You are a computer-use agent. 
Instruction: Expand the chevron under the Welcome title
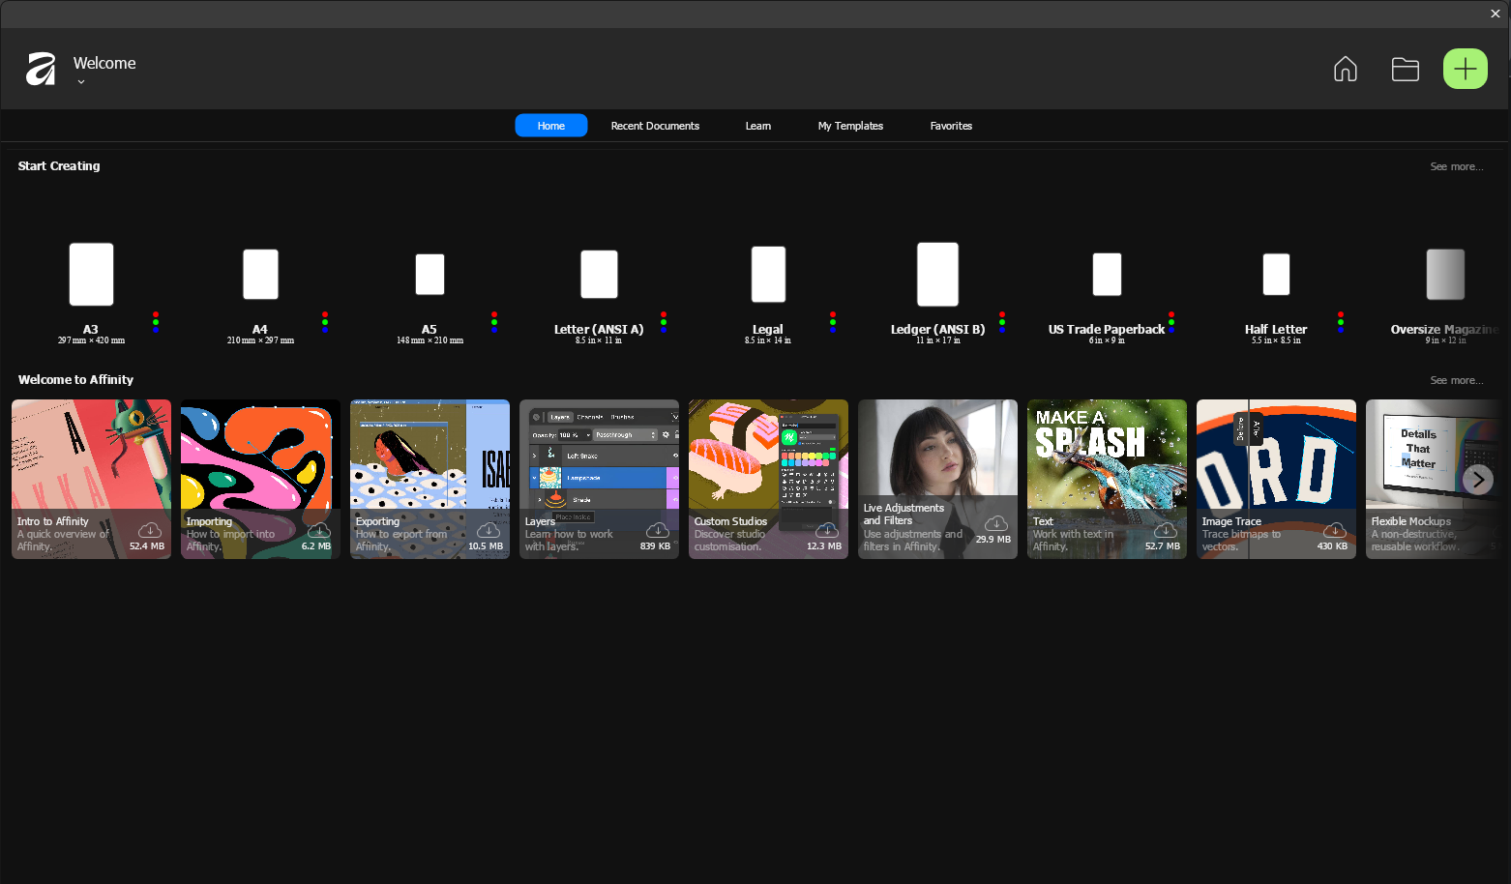pyautogui.click(x=81, y=82)
